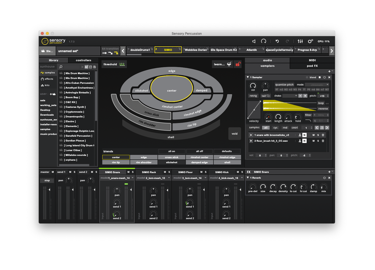The image size is (375, 270).
Task: Click blends all off button
Action: (x=200, y=151)
